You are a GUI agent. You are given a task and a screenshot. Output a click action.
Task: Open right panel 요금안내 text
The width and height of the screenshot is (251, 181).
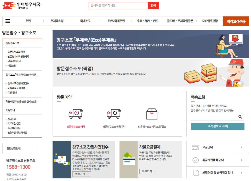208,147
